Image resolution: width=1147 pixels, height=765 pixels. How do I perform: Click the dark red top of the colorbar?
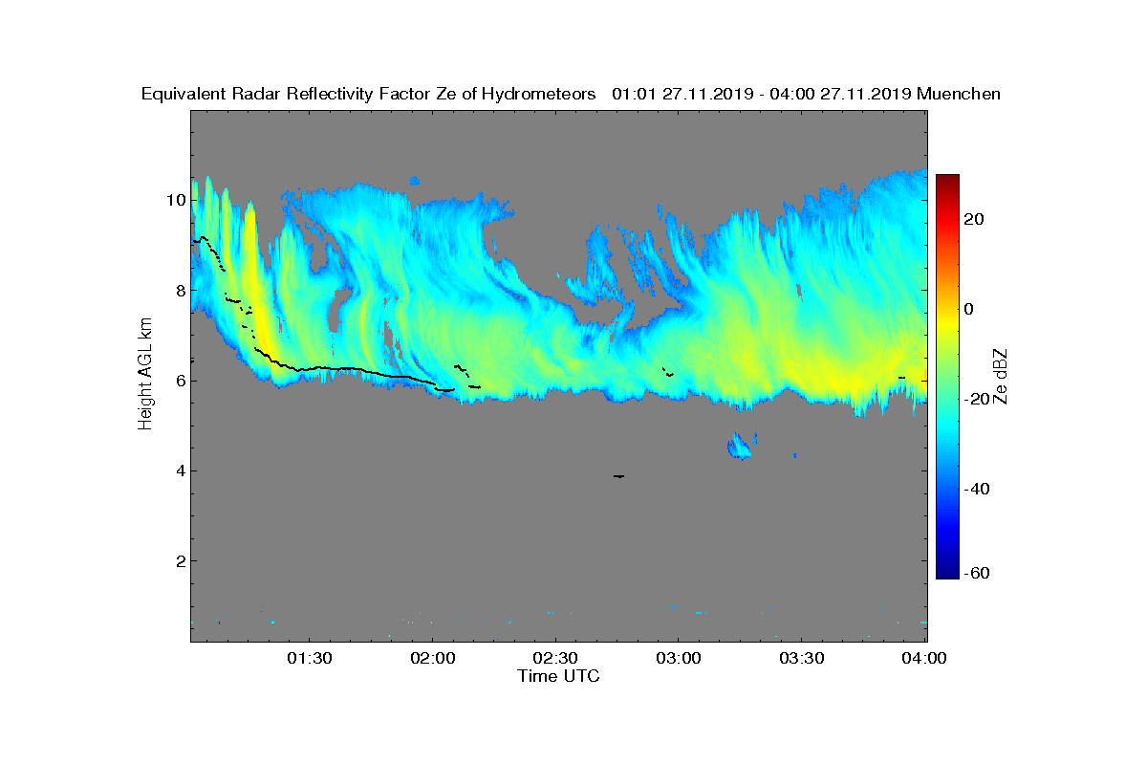(x=947, y=181)
